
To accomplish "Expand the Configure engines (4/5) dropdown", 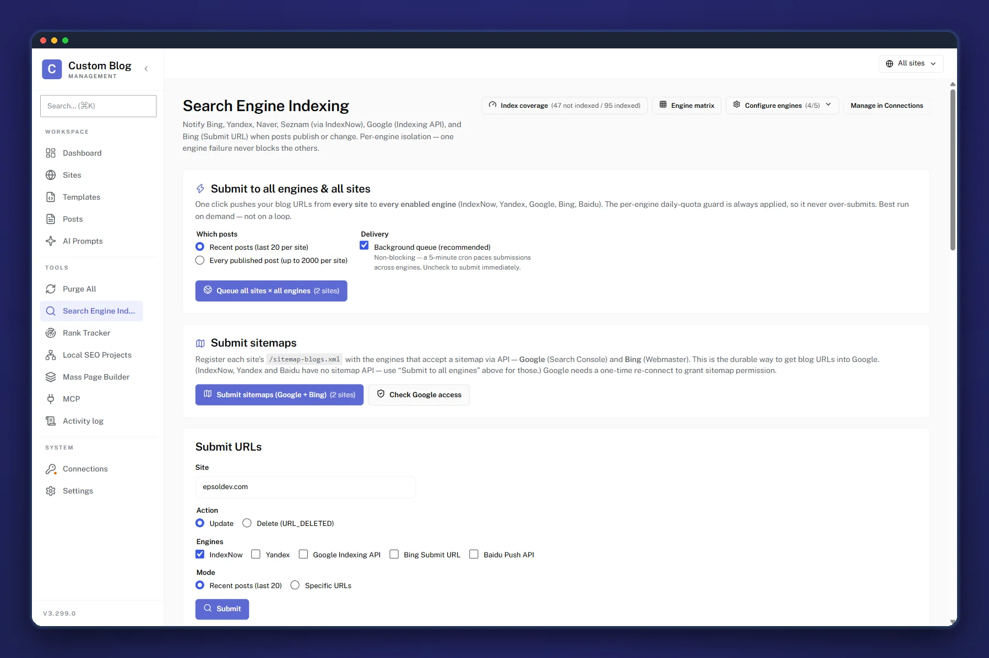I will pos(782,106).
